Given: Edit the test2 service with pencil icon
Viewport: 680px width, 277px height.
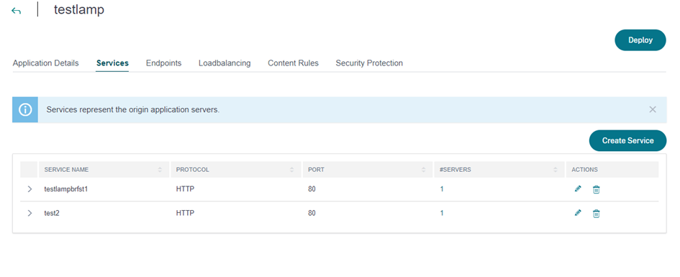Looking at the screenshot, I should pos(578,213).
